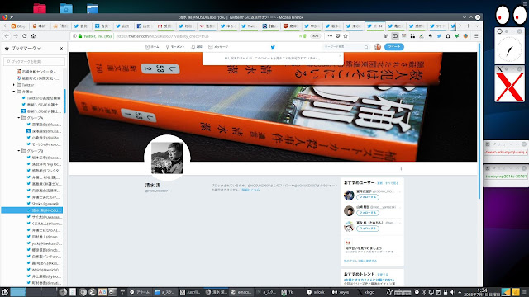Screen dimensions: 529x297
Task: Switch to the Blog tab
Action: pos(18,26)
